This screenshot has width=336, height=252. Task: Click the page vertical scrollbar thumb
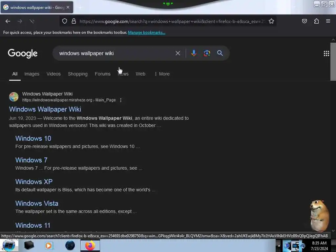tap(333, 62)
